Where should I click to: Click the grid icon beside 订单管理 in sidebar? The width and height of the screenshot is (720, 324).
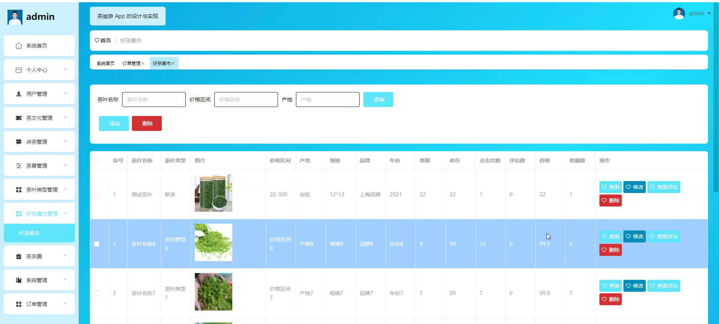[x=19, y=304]
